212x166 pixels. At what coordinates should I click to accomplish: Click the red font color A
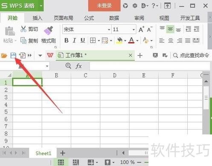(131, 40)
